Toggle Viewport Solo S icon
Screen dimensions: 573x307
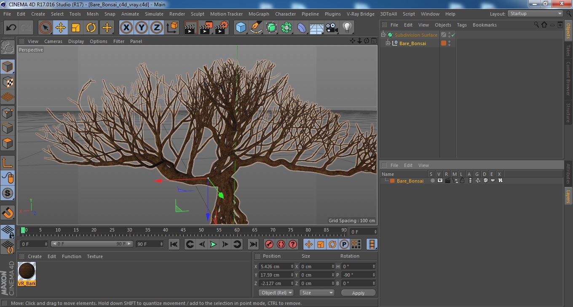coord(8,194)
